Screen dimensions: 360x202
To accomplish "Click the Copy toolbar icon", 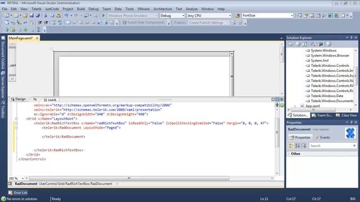I will 52,16.
